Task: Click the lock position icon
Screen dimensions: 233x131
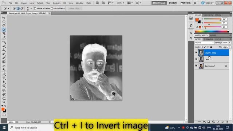Action: pyautogui.click(x=208, y=47)
